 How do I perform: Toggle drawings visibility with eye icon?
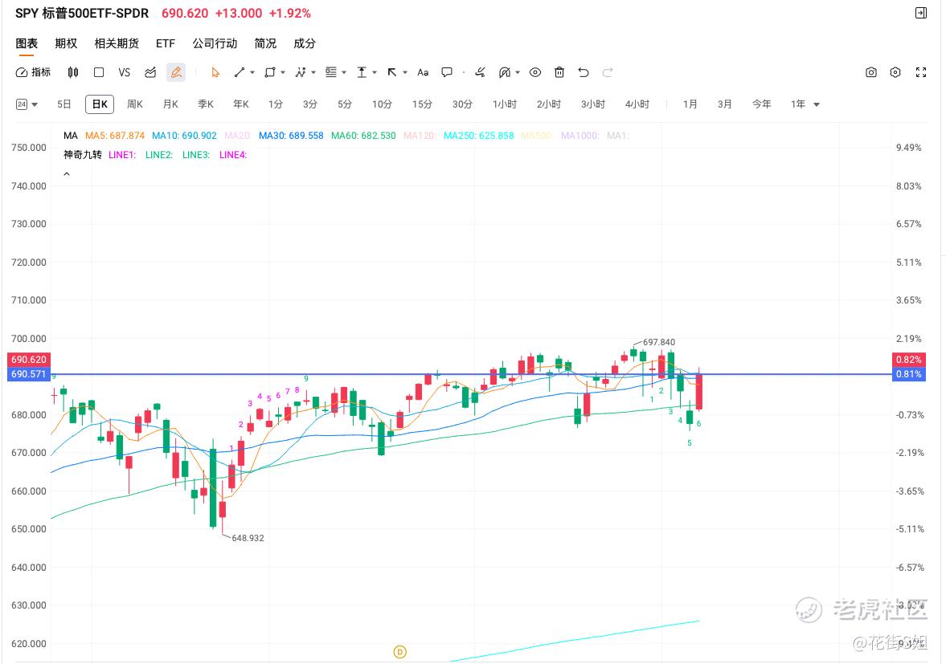click(535, 72)
